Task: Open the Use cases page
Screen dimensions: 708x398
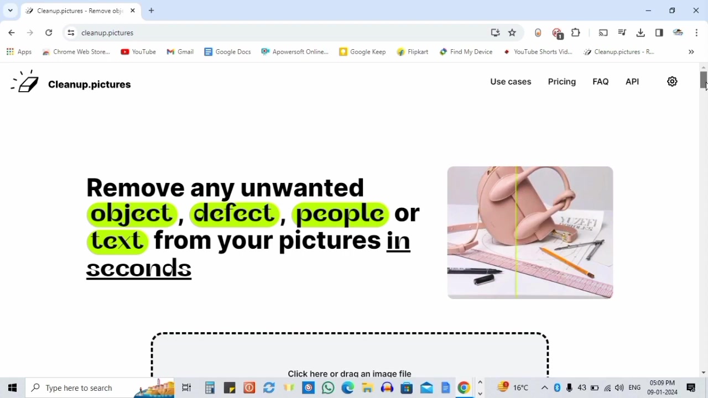Action: (x=511, y=81)
